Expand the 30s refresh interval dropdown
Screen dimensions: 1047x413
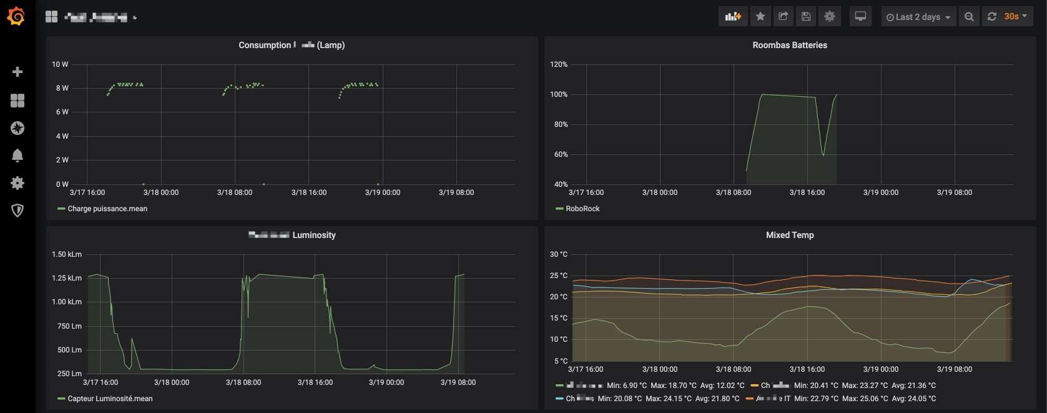tap(1016, 17)
